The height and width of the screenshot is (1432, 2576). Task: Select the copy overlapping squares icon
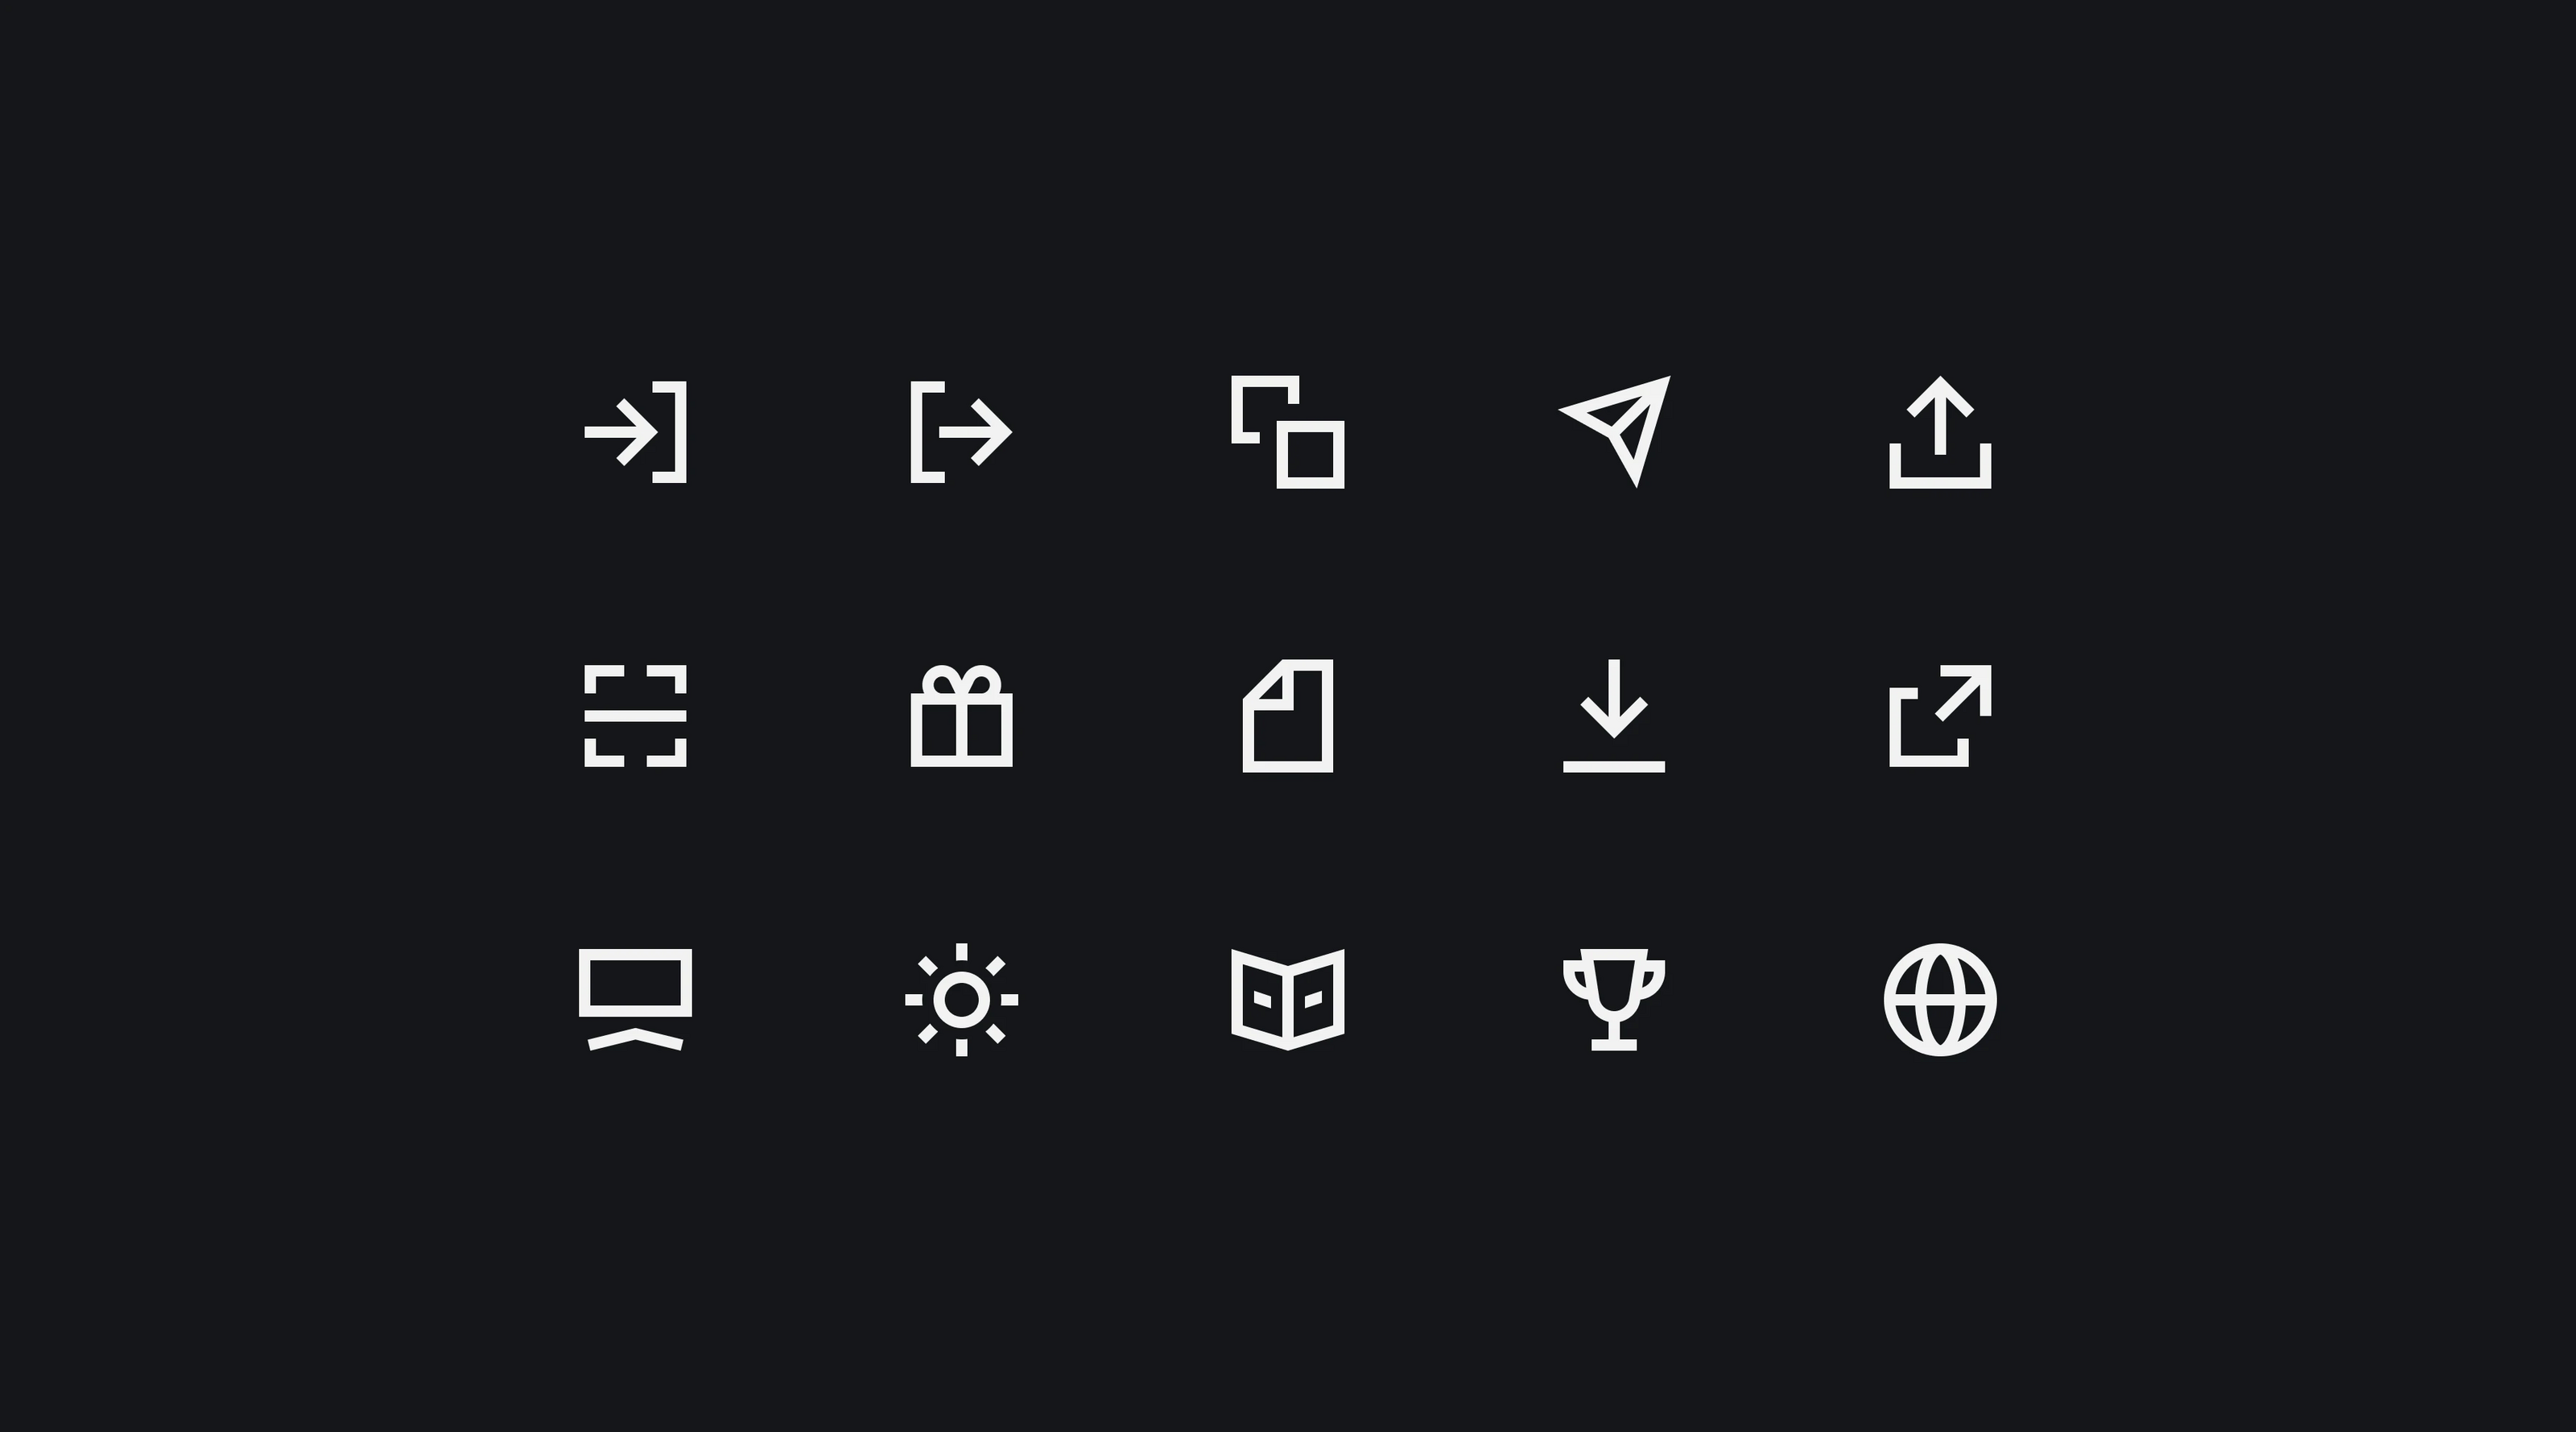[1288, 432]
